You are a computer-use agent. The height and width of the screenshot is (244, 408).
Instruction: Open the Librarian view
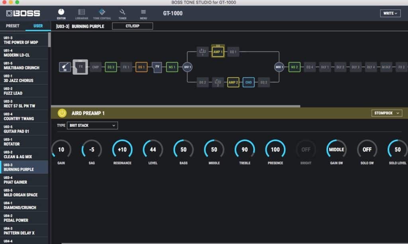click(81, 14)
